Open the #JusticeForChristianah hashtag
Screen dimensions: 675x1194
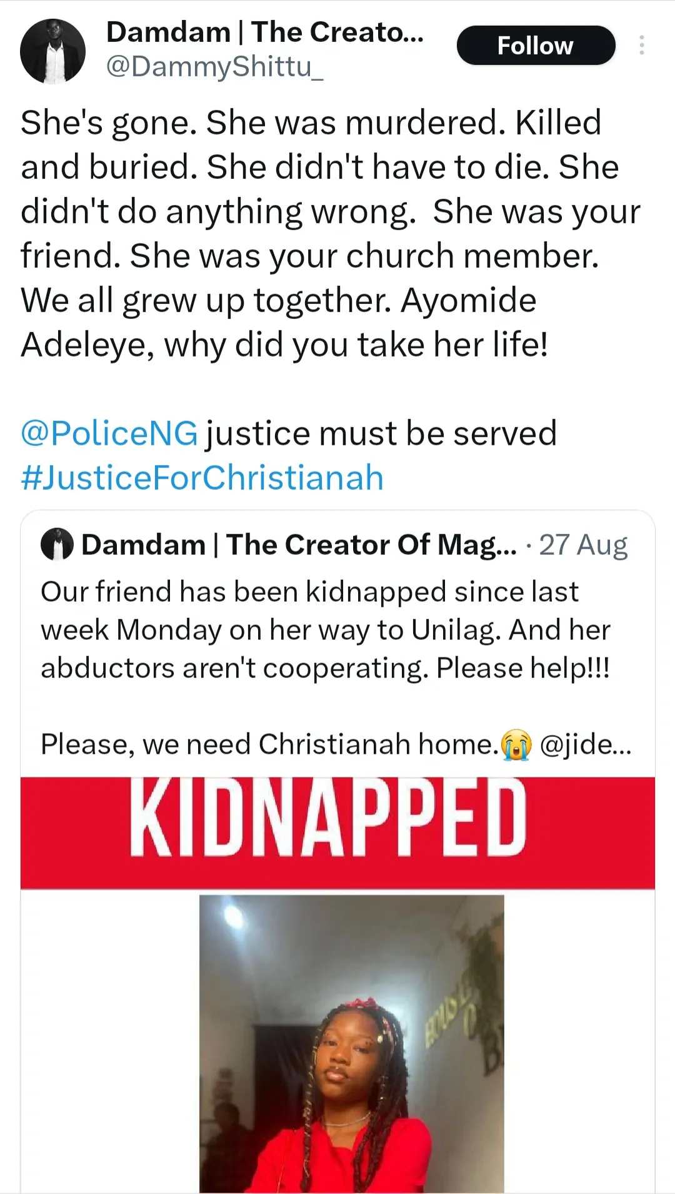(x=202, y=478)
